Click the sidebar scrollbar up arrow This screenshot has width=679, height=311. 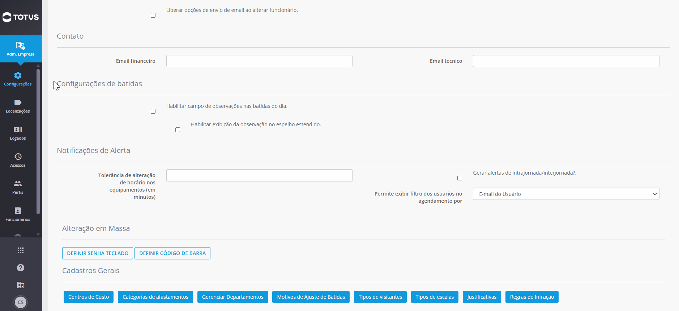pyautogui.click(x=38, y=66)
